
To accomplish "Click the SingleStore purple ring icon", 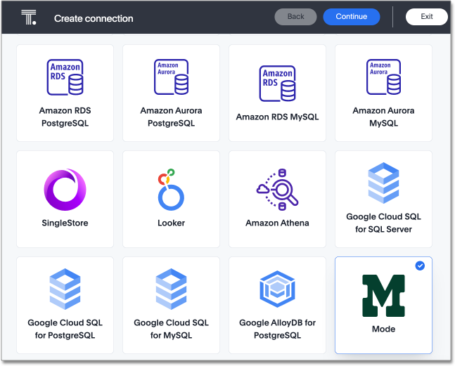I will pos(65,190).
